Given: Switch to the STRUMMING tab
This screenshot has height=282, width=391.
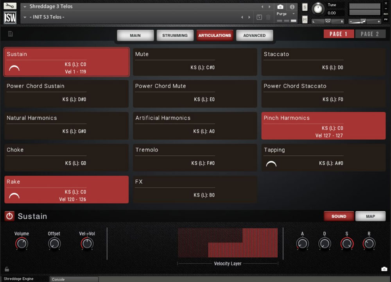Looking at the screenshot, I should coord(175,36).
